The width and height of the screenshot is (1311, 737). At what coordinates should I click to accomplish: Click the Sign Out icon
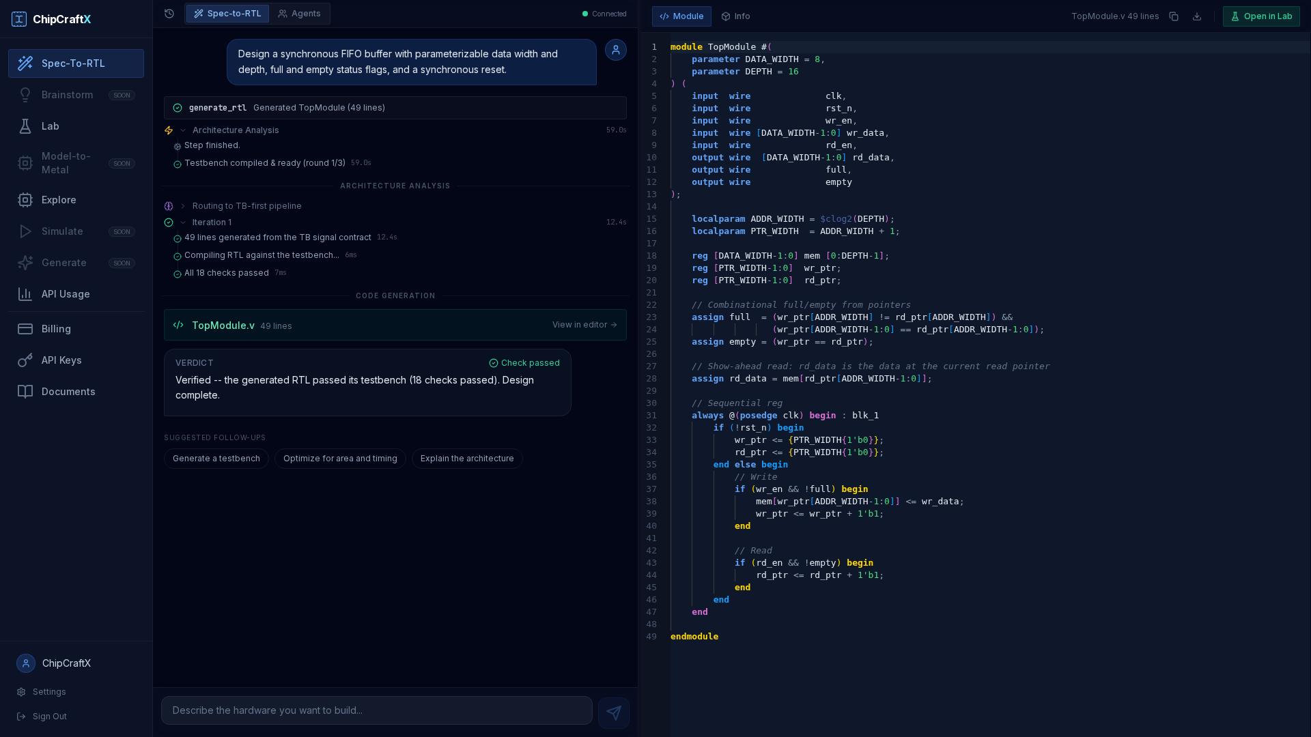click(x=21, y=717)
